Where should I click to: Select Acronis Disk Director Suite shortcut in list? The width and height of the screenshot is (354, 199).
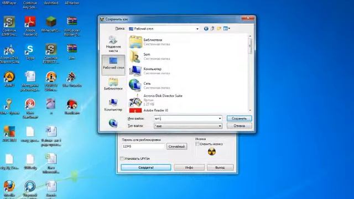(156, 100)
